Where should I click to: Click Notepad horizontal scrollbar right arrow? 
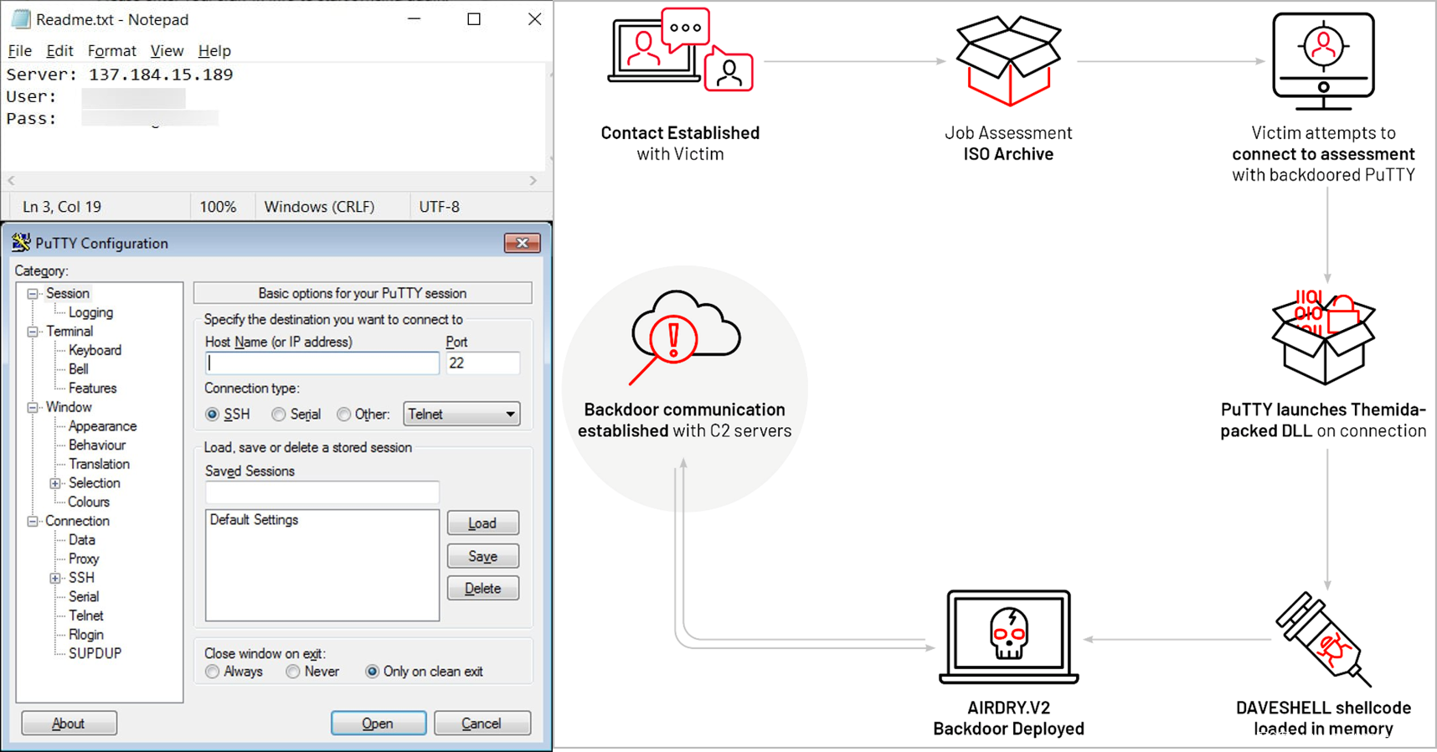pos(533,181)
